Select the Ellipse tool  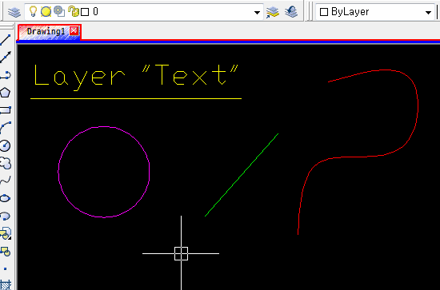[6, 198]
